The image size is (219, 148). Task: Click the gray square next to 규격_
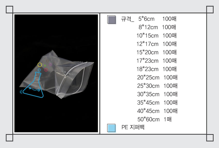[112, 20]
